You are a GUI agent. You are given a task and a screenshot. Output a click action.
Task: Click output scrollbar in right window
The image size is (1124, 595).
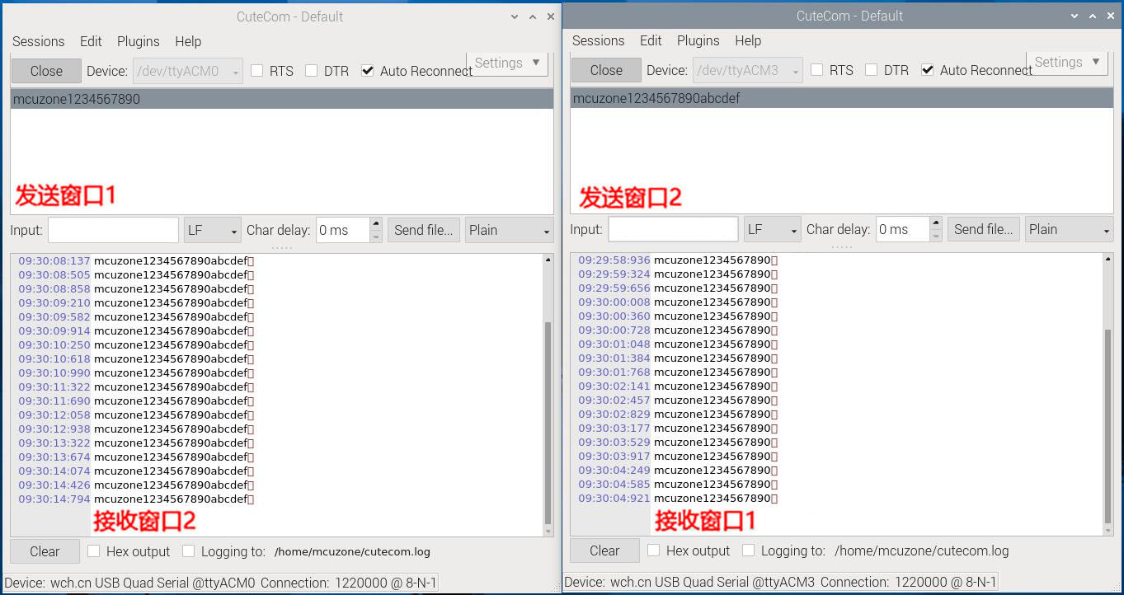[1108, 424]
